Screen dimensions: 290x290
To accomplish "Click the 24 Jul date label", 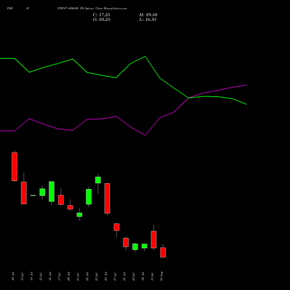I will coord(106,276).
